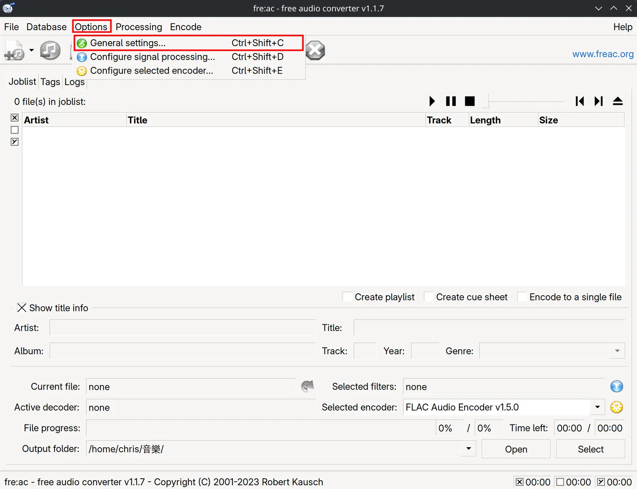Open the Database menu
The height and width of the screenshot is (489, 637).
tap(47, 27)
